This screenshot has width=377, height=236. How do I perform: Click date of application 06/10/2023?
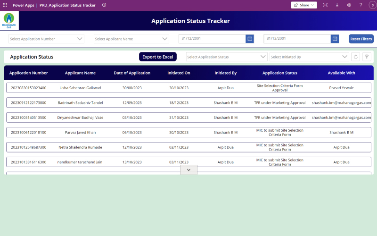pos(132,133)
